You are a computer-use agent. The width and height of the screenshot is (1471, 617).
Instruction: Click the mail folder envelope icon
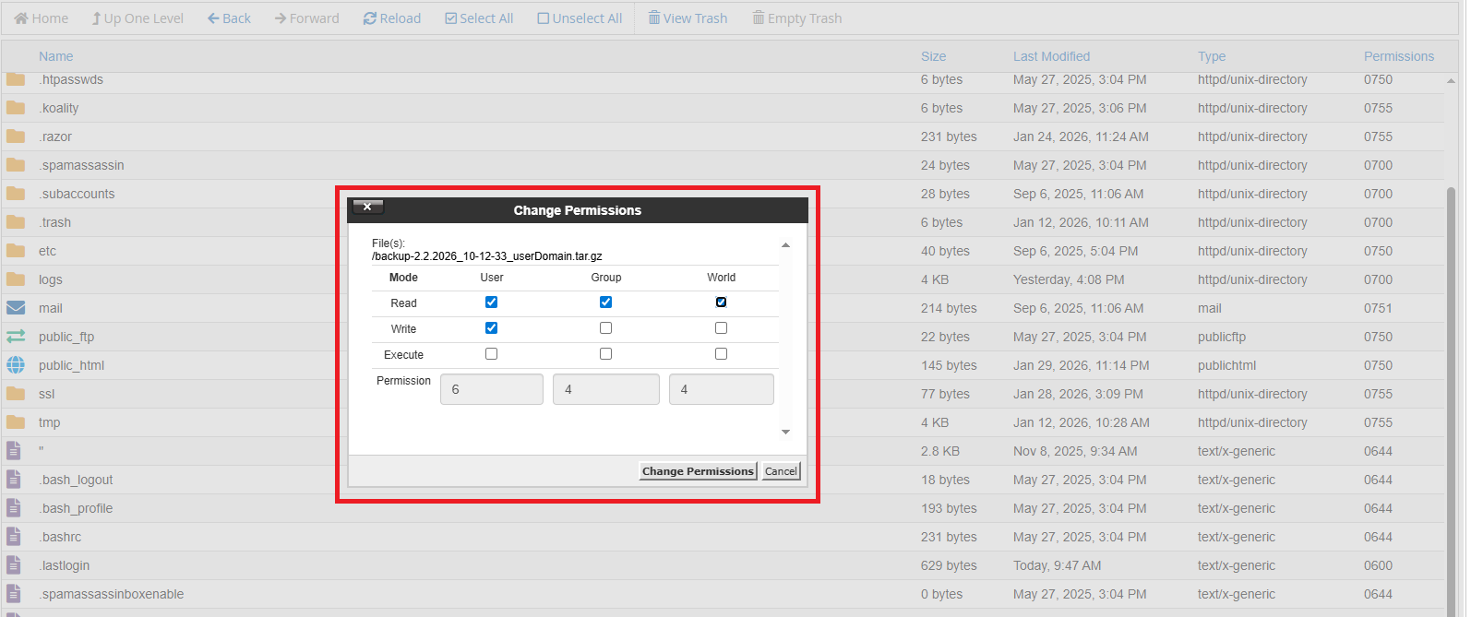coord(16,308)
